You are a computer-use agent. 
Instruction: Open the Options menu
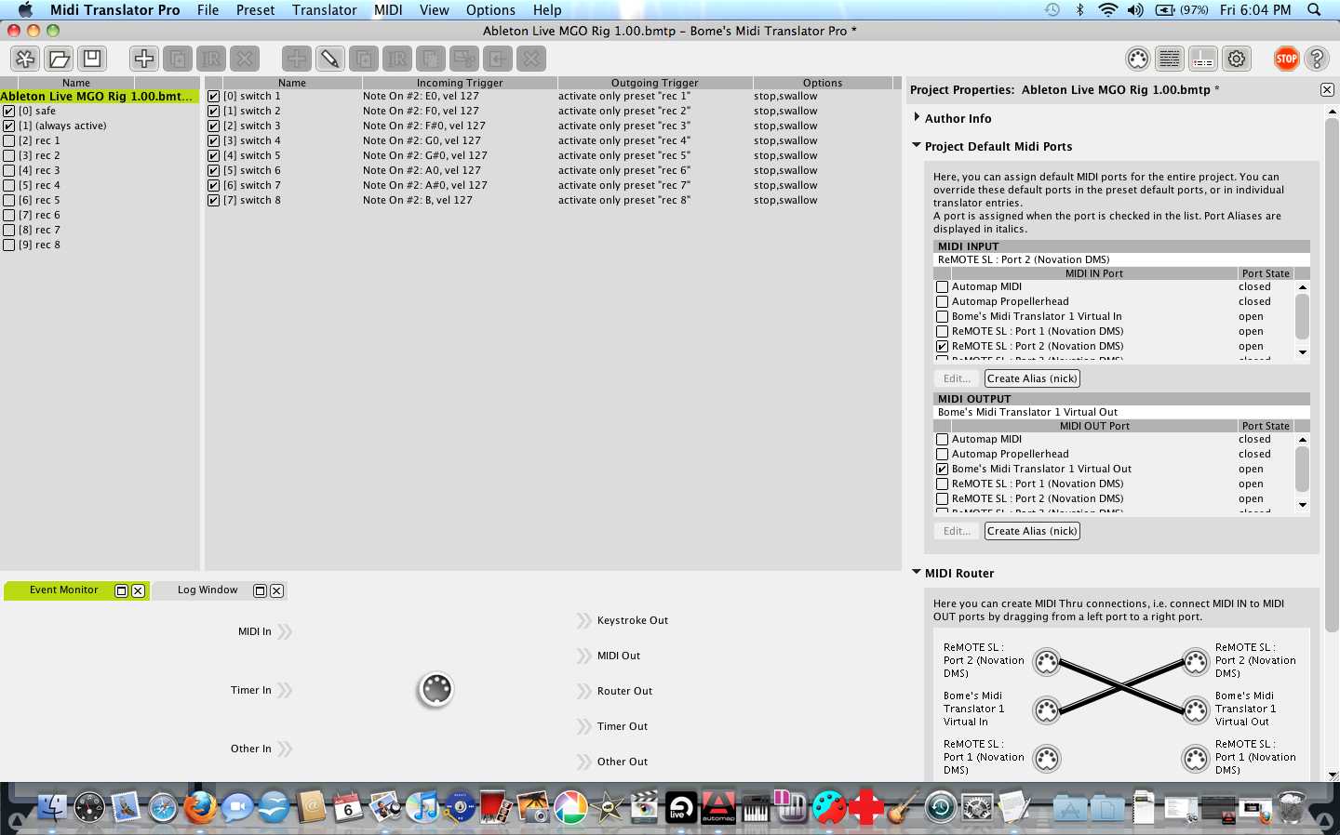pos(490,9)
